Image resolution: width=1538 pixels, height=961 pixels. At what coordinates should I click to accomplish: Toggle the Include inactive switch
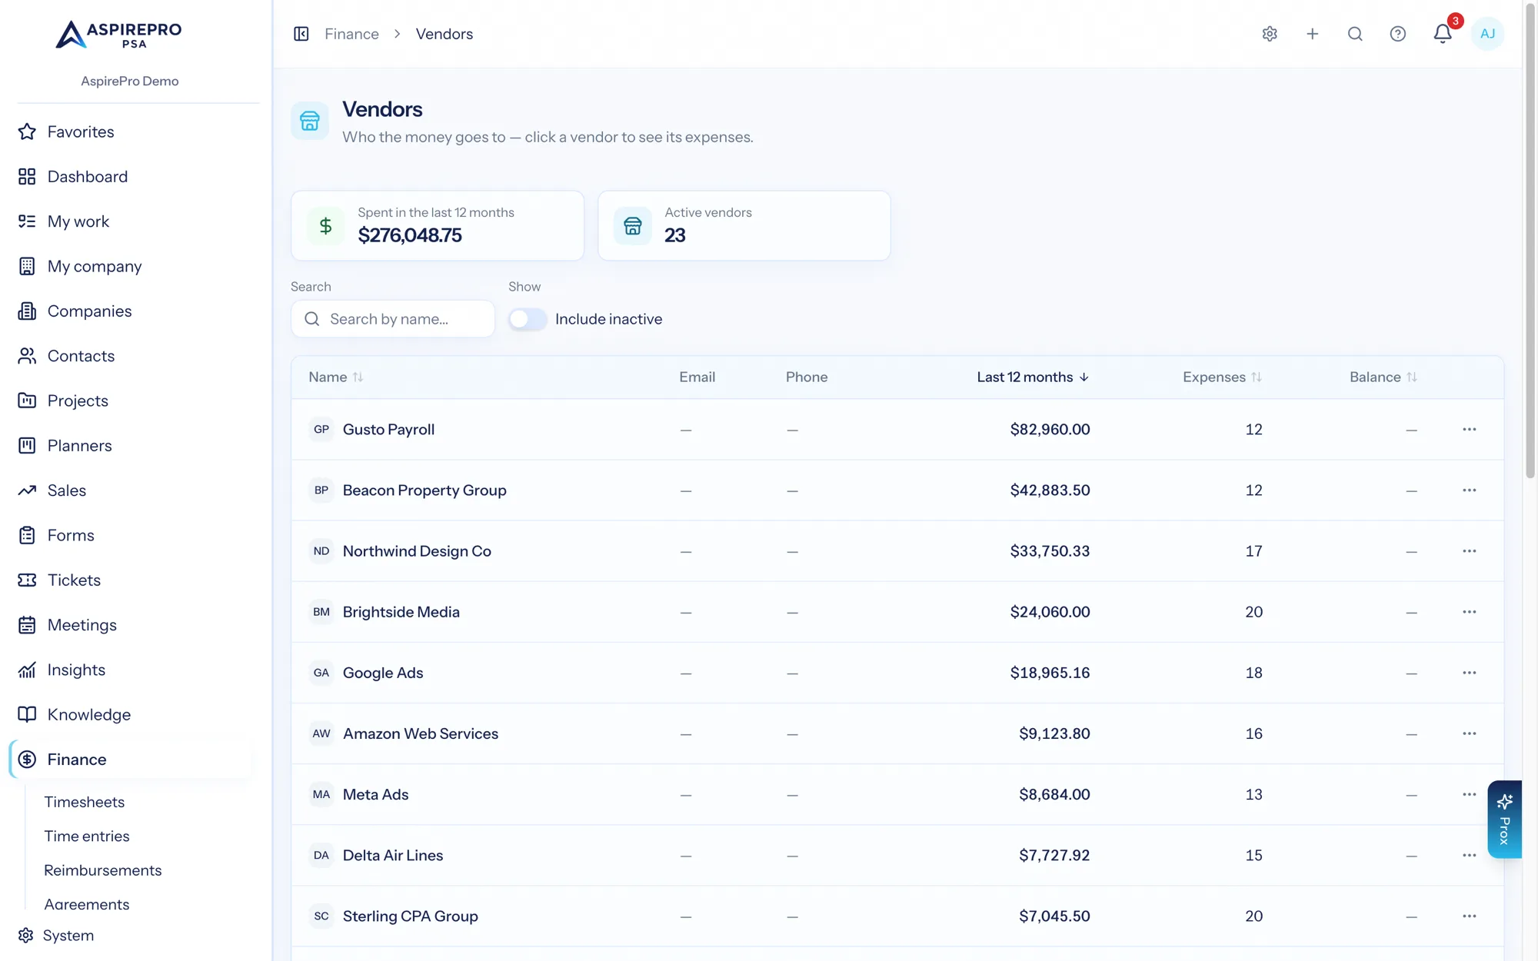pos(528,319)
